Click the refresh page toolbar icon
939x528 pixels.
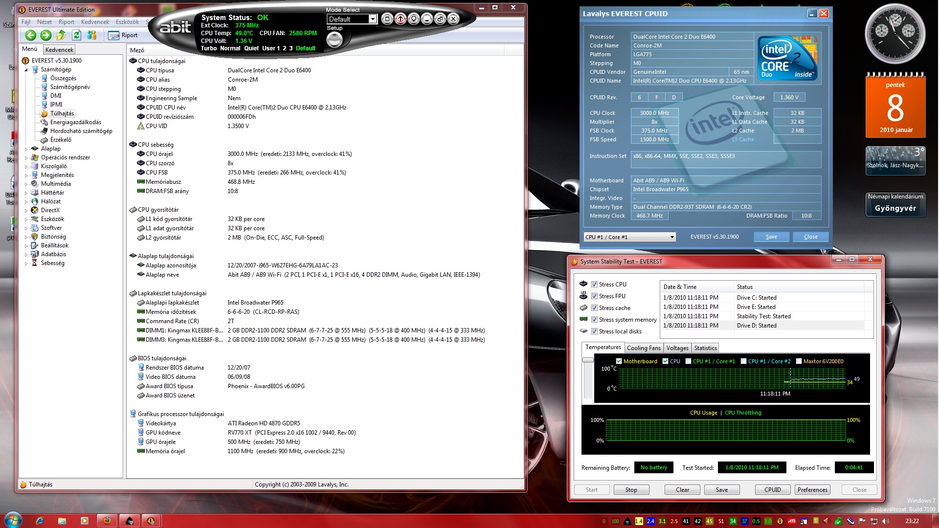[x=76, y=35]
